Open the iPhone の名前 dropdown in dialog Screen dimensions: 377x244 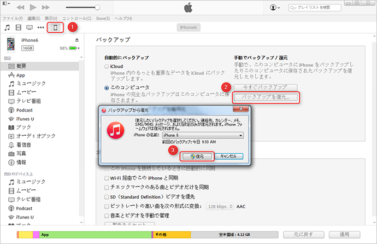click(x=203, y=135)
